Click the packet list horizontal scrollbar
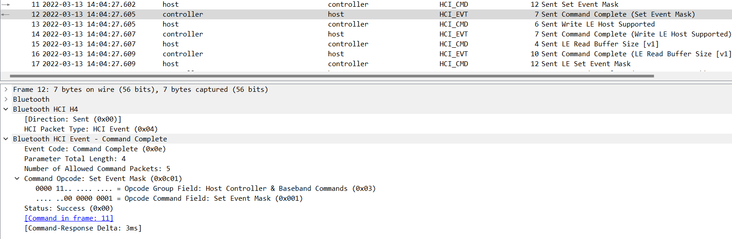Viewport: 732px width, 239px height. 332,76
